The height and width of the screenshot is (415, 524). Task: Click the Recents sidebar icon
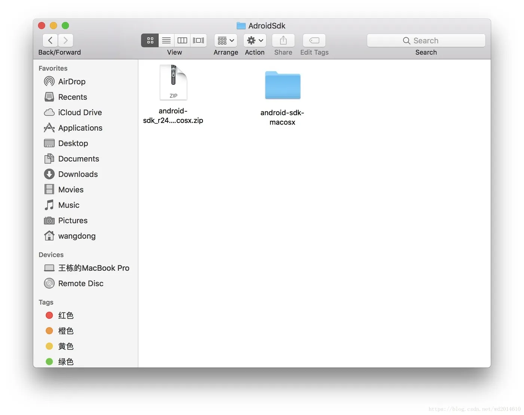[49, 97]
